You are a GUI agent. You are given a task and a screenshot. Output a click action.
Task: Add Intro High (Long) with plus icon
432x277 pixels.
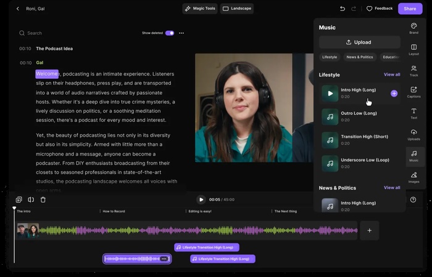tap(394, 94)
